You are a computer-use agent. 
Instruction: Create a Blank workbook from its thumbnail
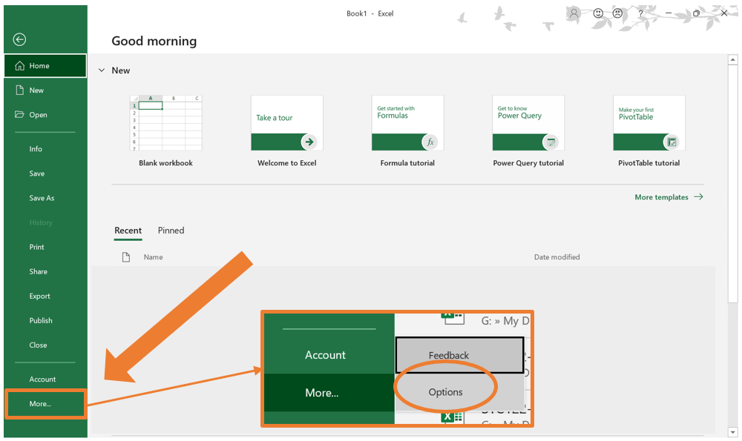165,123
